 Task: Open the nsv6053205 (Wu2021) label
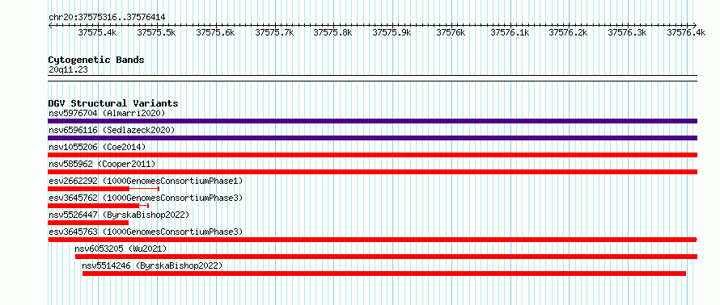point(121,249)
